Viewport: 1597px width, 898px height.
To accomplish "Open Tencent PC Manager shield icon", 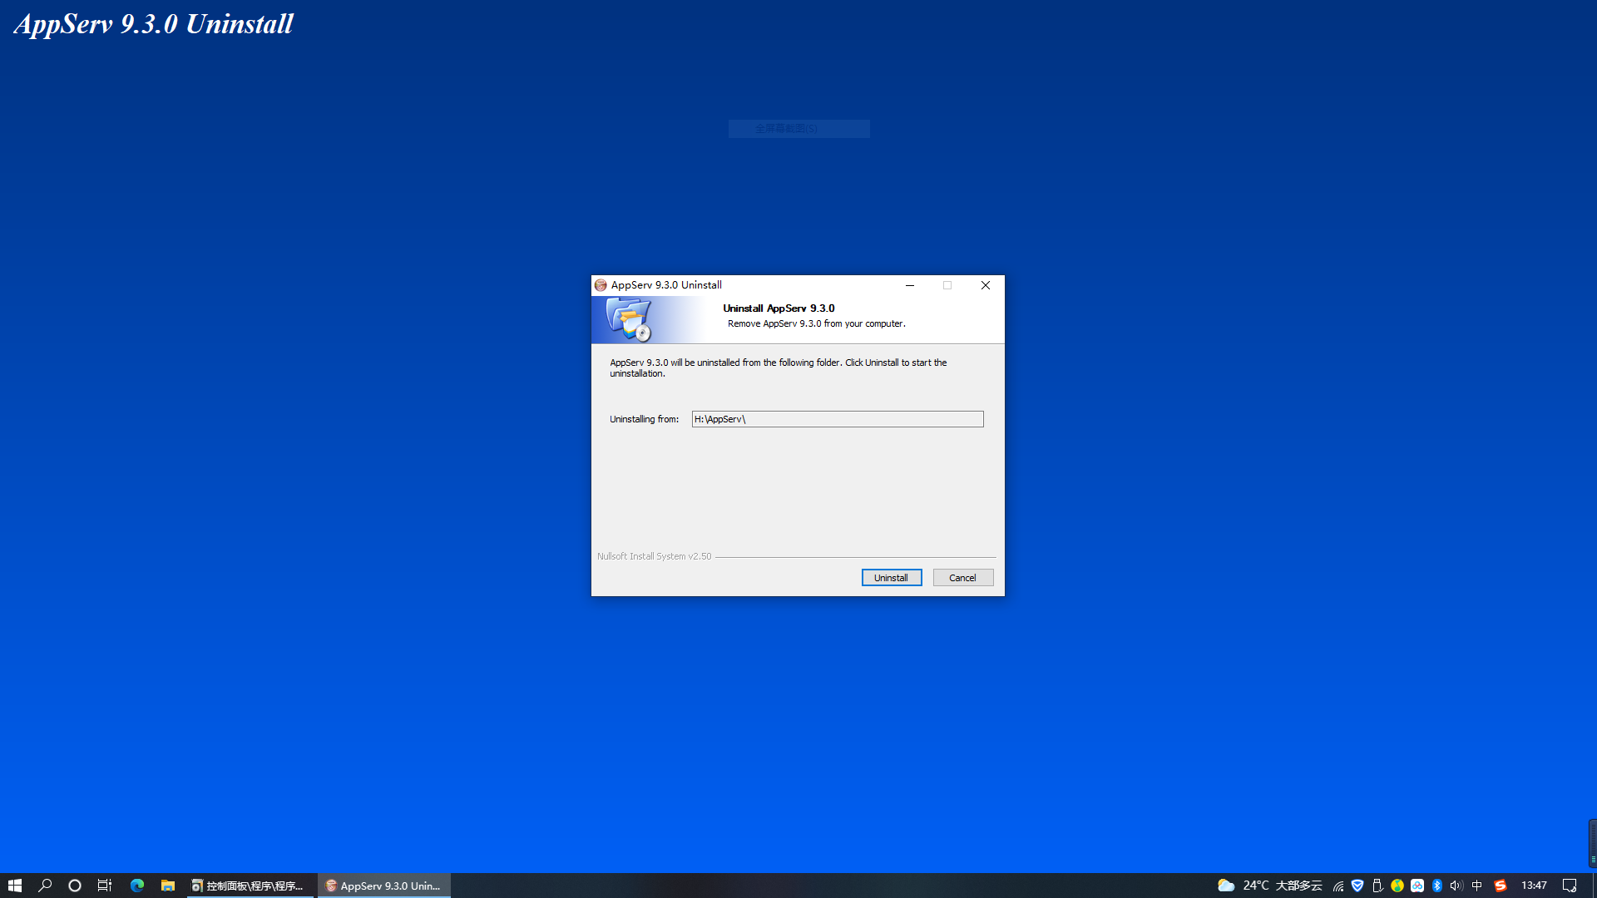I will (x=1357, y=886).
